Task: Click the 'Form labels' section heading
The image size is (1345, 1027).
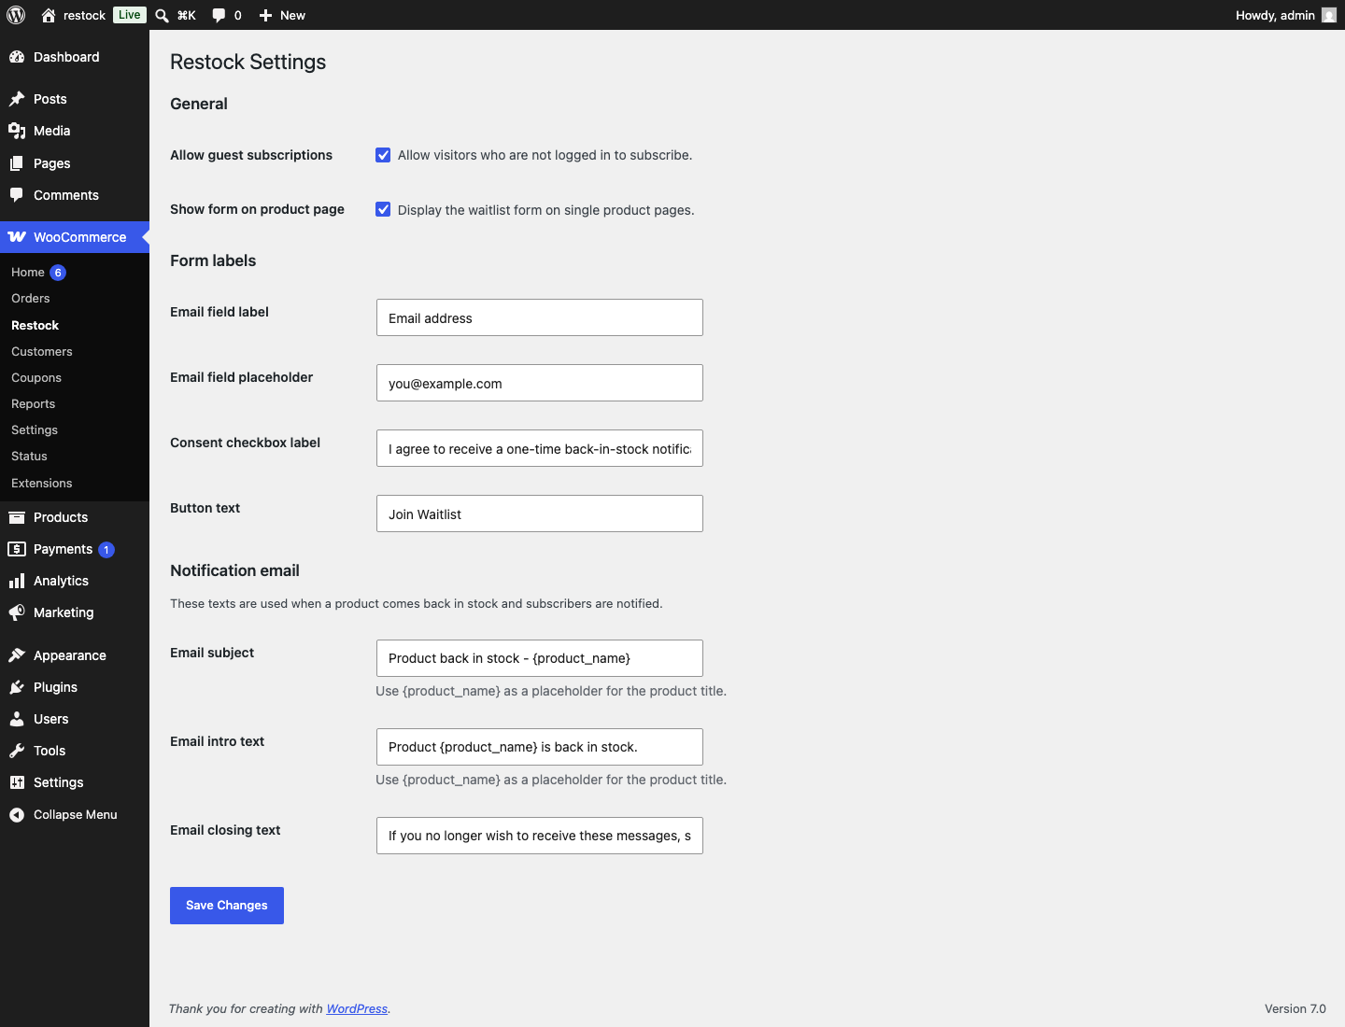Action: [x=213, y=260]
